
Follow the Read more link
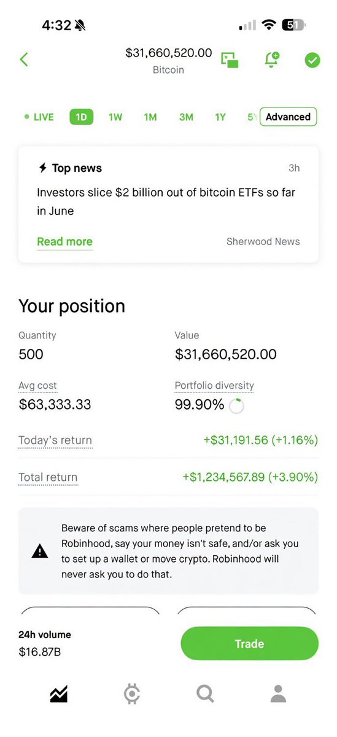(64, 242)
